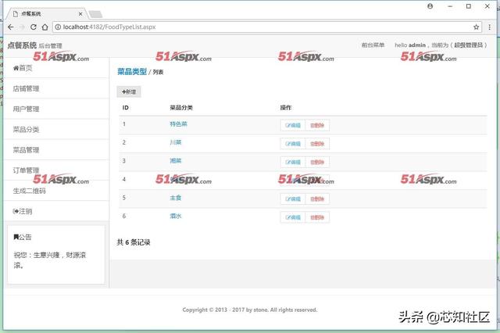The height and width of the screenshot is (333, 500).
Task: Open the 酒水 category link
Action: [175, 217]
